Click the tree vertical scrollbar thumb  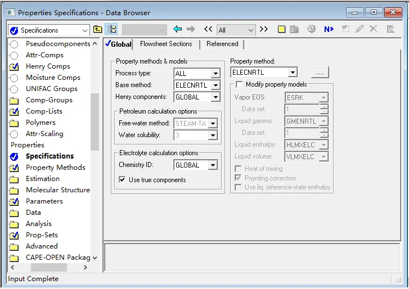[x=95, y=121]
